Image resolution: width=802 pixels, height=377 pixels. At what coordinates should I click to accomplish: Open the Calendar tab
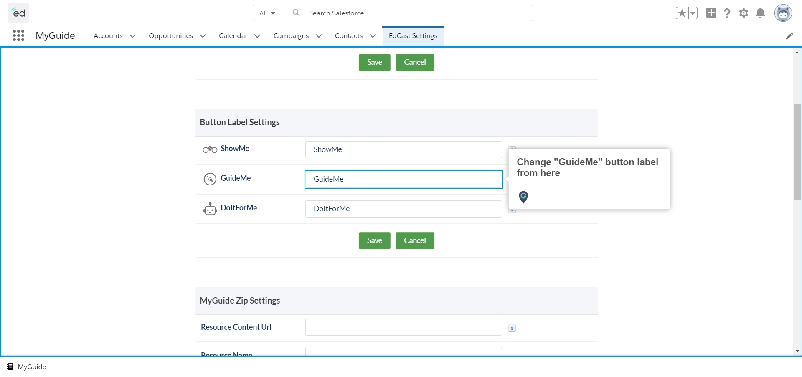pyautogui.click(x=233, y=36)
